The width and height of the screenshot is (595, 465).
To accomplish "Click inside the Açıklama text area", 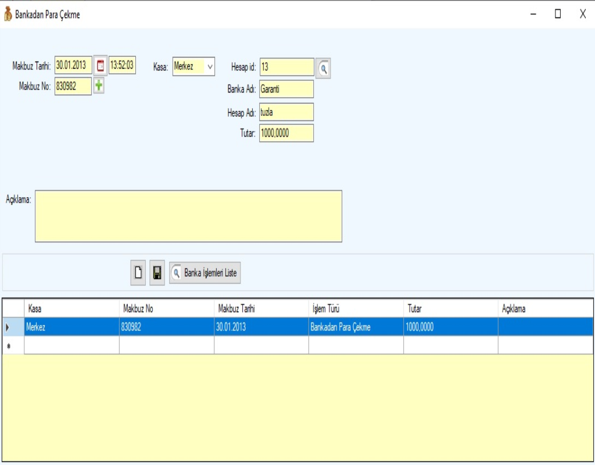I will click(x=188, y=216).
